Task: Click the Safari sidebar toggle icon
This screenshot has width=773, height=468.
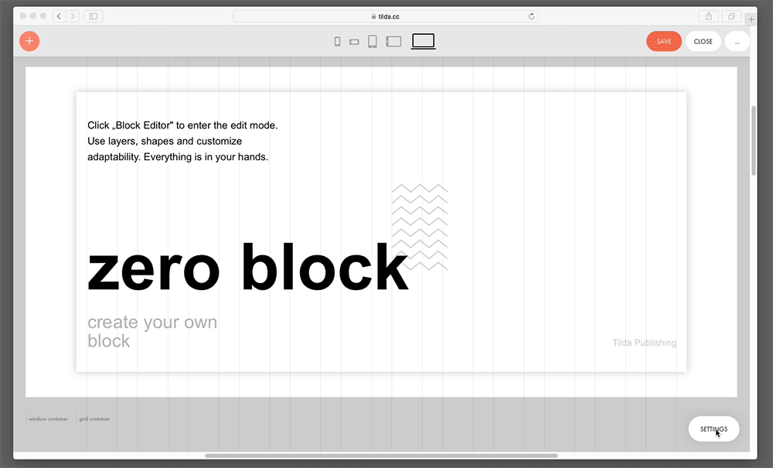Action: click(93, 15)
